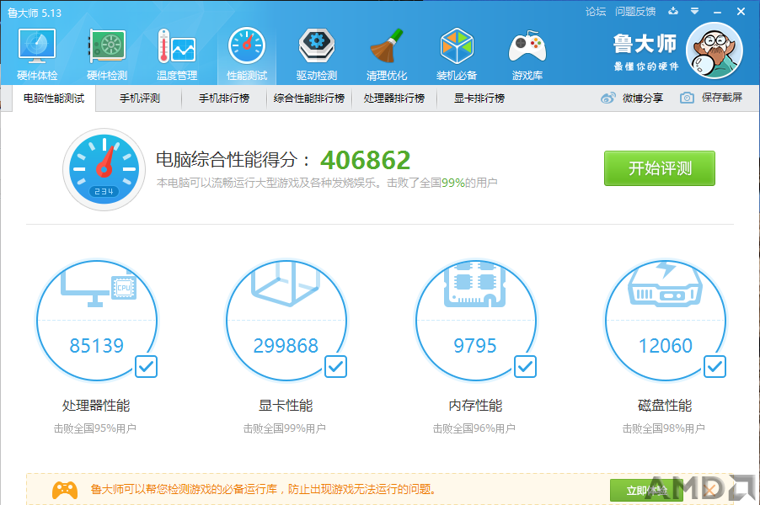Screen dimensions: 760x505
Task: Click the download tray icon in title bar
Action: [x=672, y=11]
